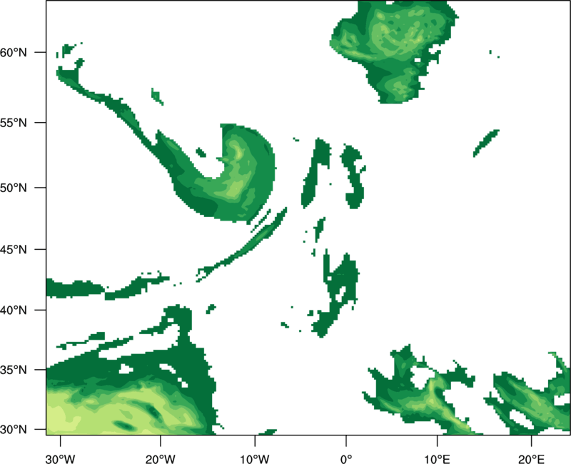This screenshot has width=571, height=464.
Task: Click the 45°N latitude label
Action: point(14,249)
